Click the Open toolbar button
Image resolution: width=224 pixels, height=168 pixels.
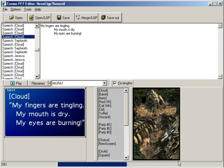tap(16, 18)
